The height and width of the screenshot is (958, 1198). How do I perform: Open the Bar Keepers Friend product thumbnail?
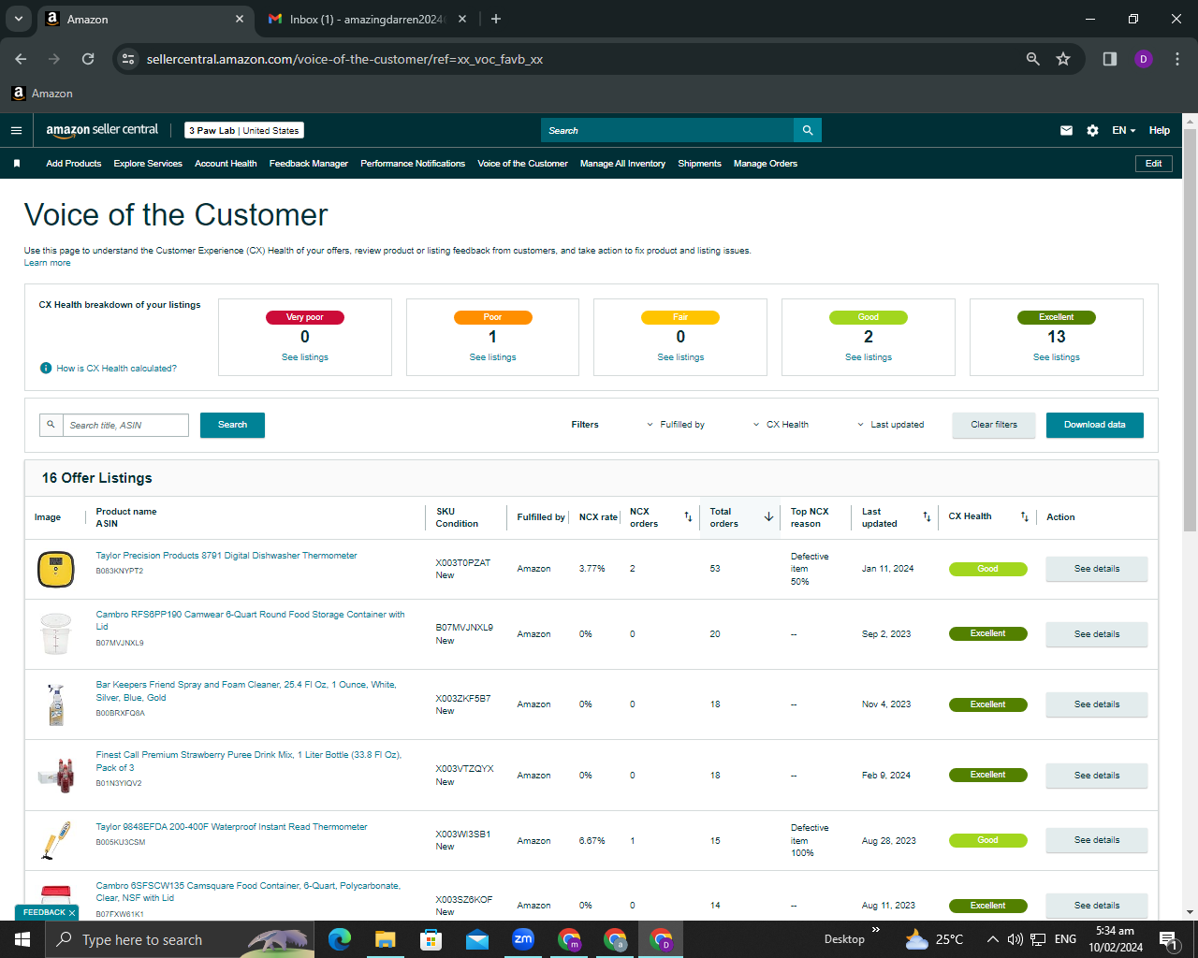click(x=56, y=704)
